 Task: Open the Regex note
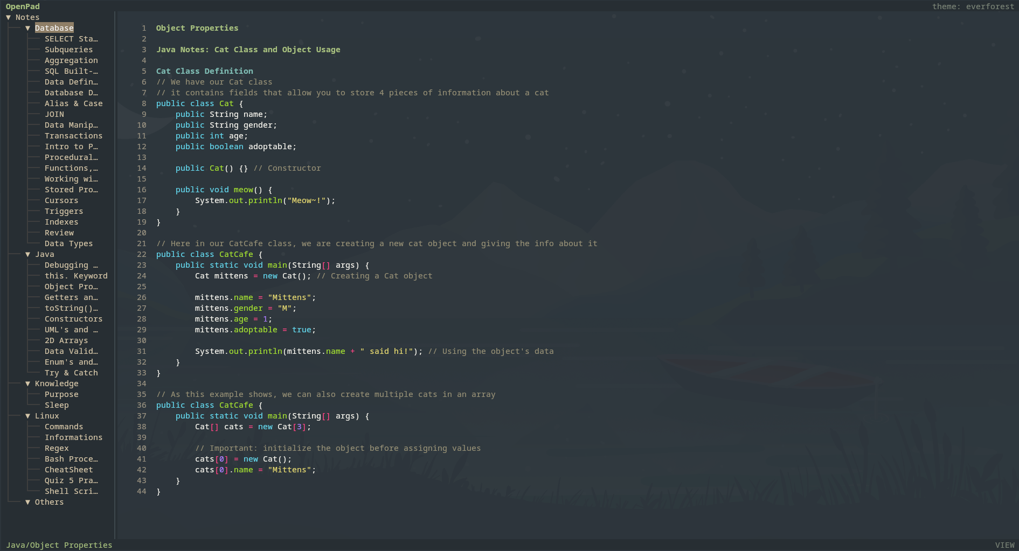(57, 448)
